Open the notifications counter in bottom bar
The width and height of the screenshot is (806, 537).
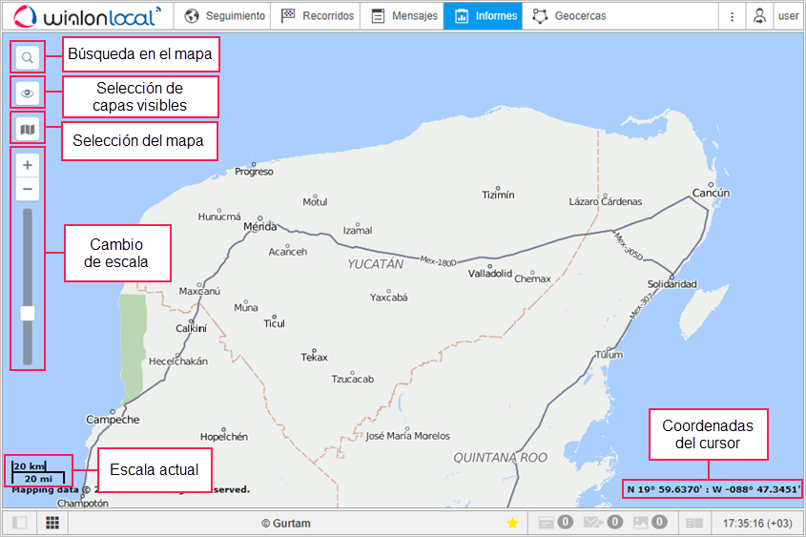(x=555, y=523)
